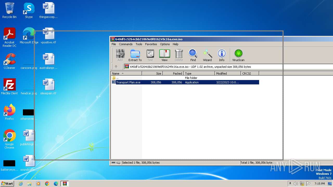This screenshot has width=333, height=187.
Task: Click the 3/22/2023 modified date cell
Action: (227, 82)
